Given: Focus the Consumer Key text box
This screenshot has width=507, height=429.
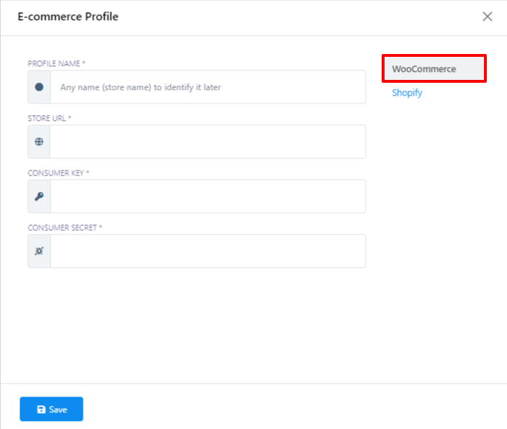Looking at the screenshot, I should click(207, 197).
